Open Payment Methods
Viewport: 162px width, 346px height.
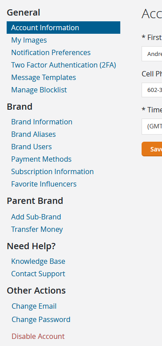[x=41, y=159]
